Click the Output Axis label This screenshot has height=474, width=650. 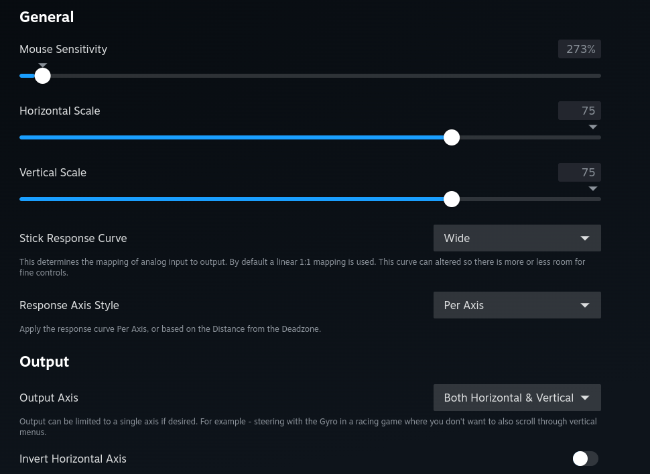(x=49, y=398)
